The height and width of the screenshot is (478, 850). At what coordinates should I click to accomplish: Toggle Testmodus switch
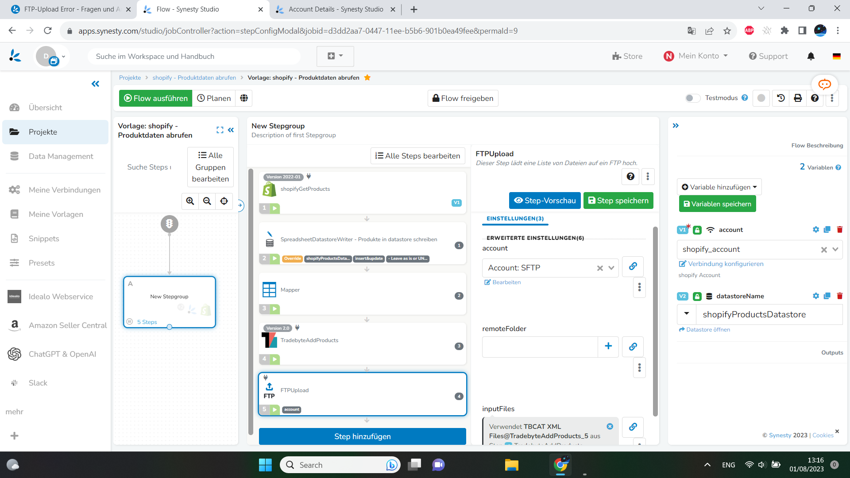pos(692,98)
